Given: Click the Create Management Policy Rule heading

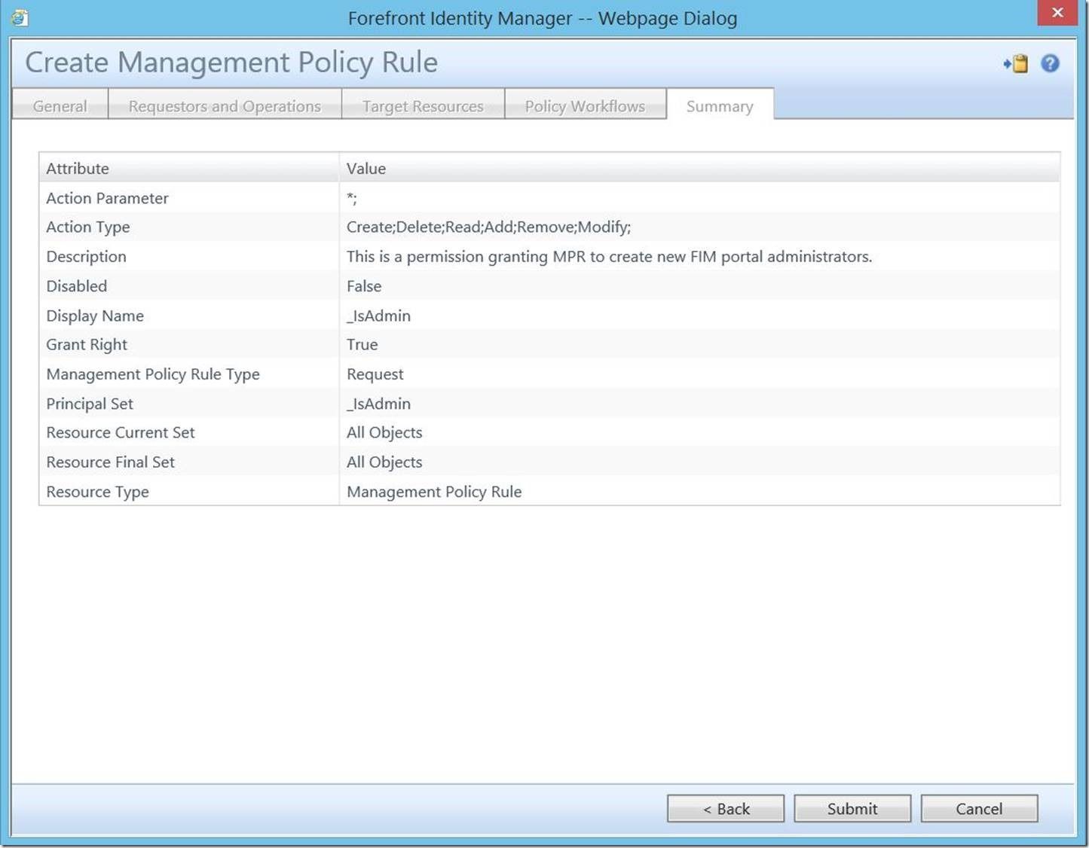Looking at the screenshot, I should (231, 63).
